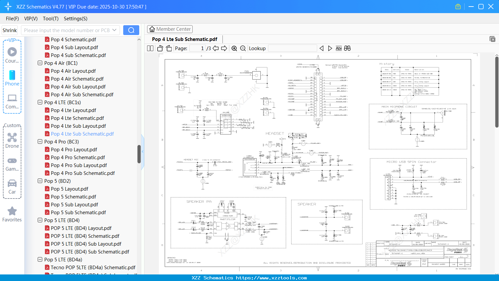Click in the Lookup search field
The image size is (499, 281).
(293, 48)
